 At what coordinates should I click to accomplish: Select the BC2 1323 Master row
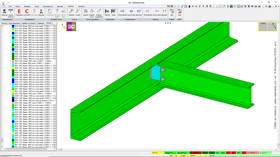(34, 26)
